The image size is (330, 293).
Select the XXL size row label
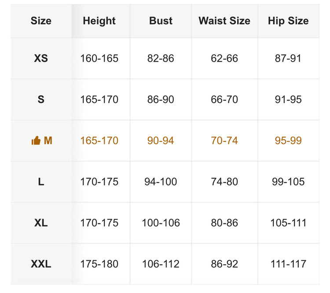[41, 264]
